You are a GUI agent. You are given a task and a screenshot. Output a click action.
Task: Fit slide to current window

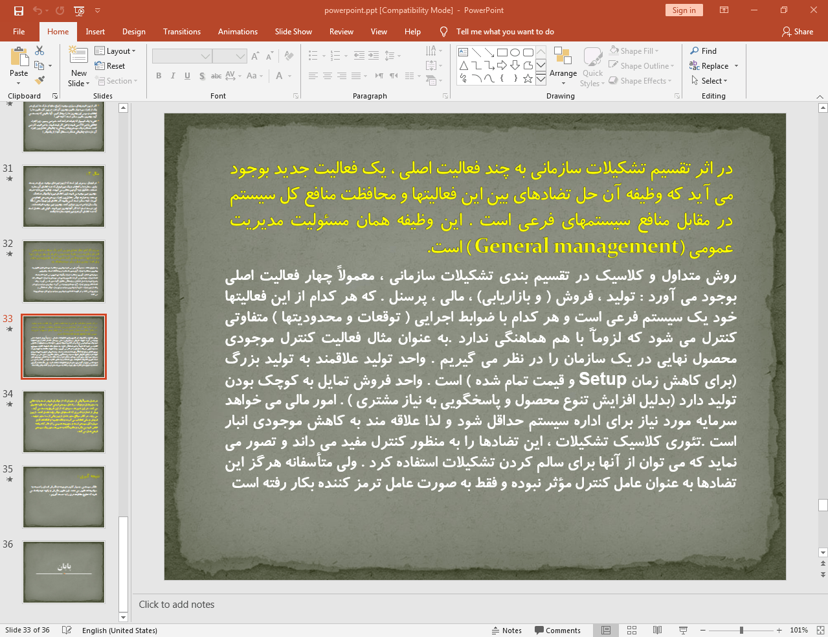pyautogui.click(x=820, y=630)
